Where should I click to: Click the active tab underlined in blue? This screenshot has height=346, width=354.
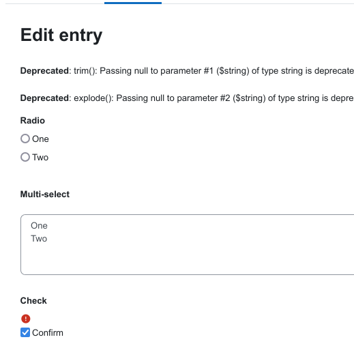point(133,3)
